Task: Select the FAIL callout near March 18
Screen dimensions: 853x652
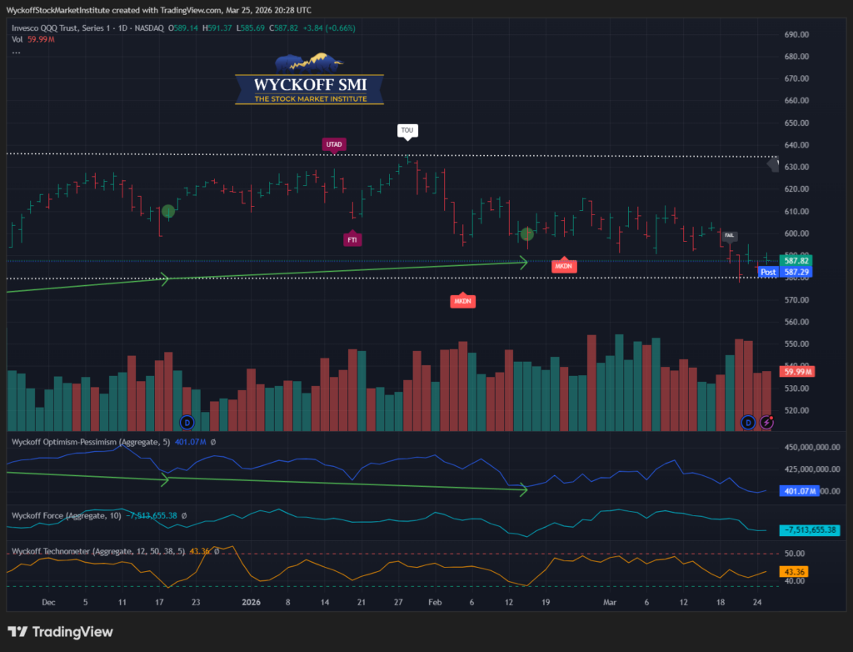Action: click(730, 236)
